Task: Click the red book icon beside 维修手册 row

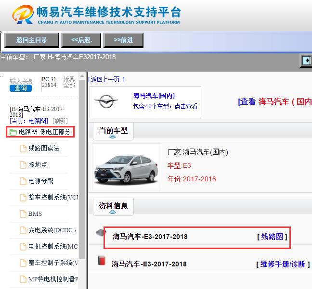Action: [x=102, y=260]
